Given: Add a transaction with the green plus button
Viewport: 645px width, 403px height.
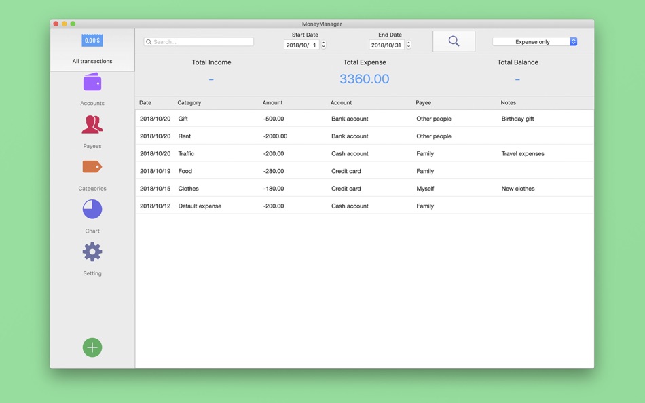Looking at the screenshot, I should coord(92,347).
